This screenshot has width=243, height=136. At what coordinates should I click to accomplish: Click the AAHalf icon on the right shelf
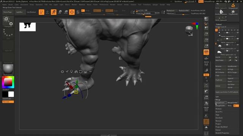pyautogui.click(x=206, y=46)
